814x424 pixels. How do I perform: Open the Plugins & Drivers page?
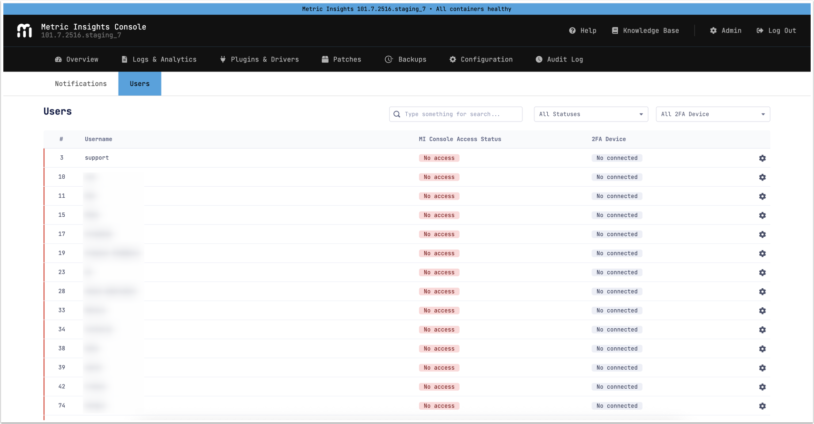point(260,60)
